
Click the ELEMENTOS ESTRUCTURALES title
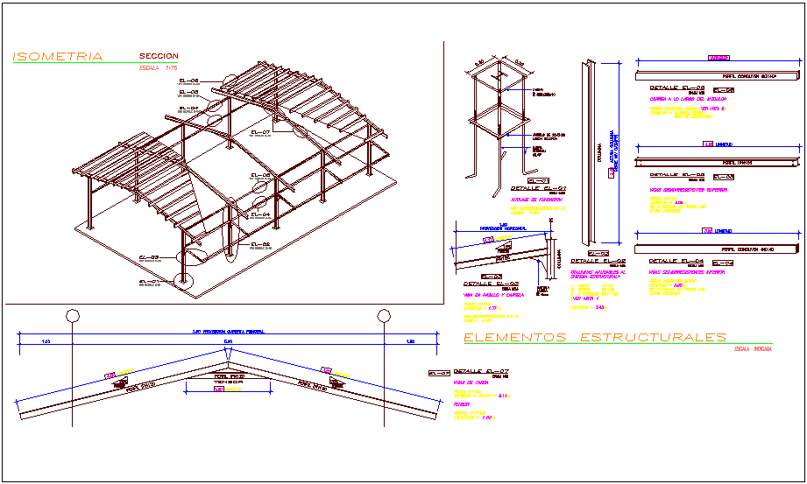(595, 338)
